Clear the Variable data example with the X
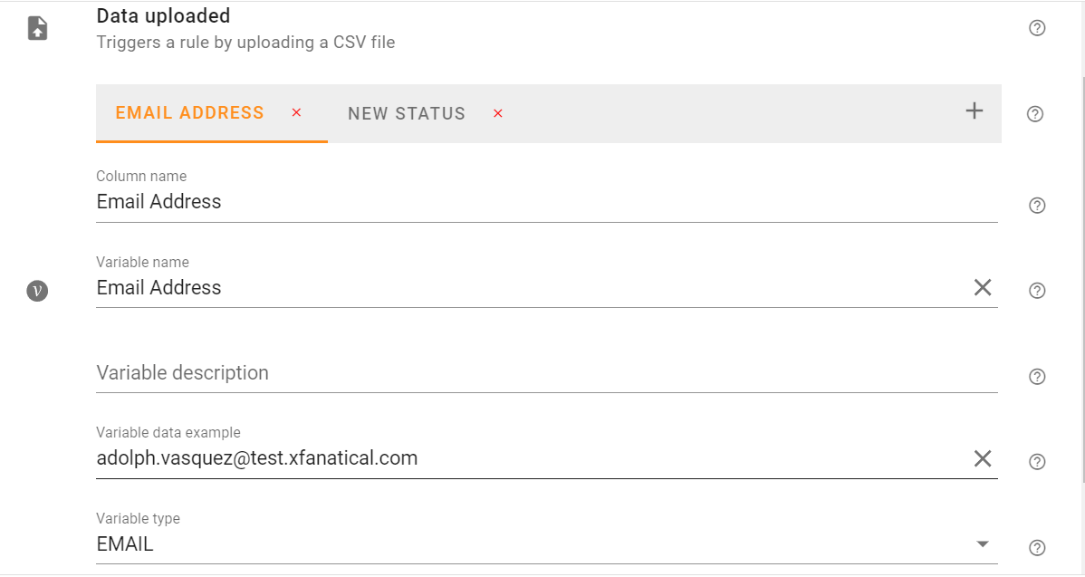 click(983, 458)
